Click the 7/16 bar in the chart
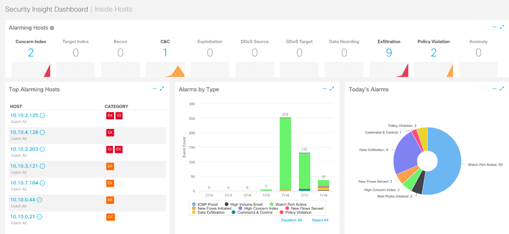509x234 pixels. point(285,154)
